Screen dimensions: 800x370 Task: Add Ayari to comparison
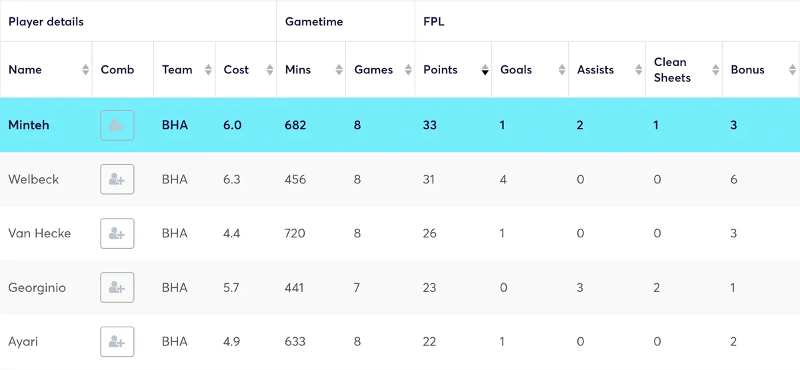117,341
